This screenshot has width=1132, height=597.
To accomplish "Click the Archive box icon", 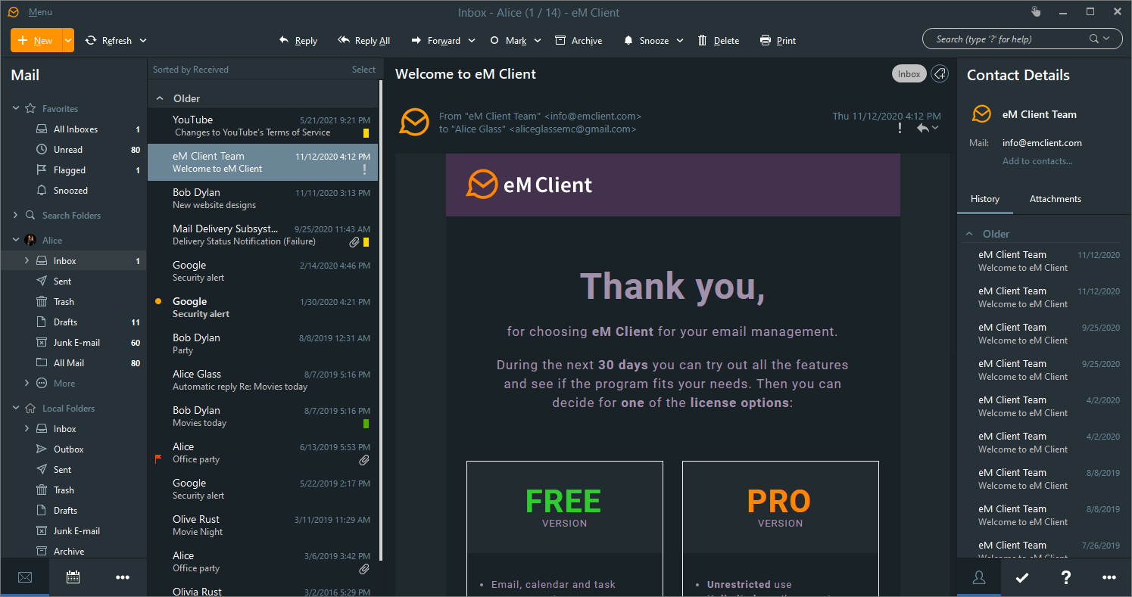I will point(560,41).
